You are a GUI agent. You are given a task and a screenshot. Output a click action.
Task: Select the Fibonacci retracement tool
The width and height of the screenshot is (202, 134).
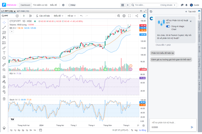[4, 32]
